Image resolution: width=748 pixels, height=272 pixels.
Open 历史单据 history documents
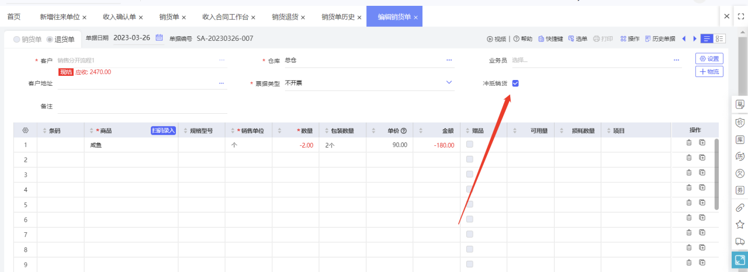click(x=660, y=39)
